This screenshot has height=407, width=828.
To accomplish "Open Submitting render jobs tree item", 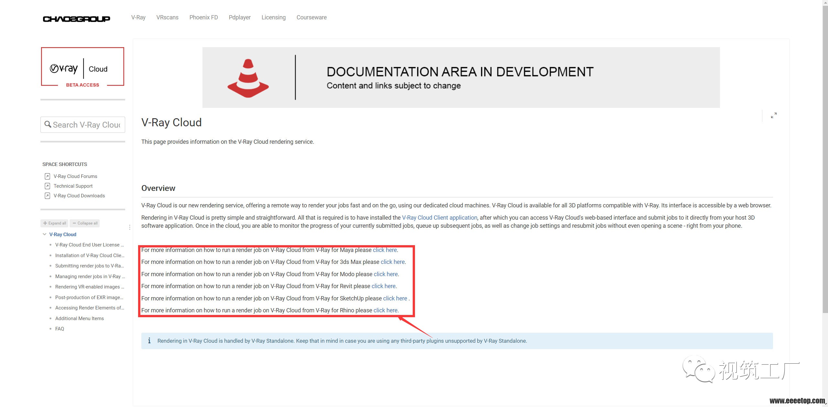I will point(90,266).
